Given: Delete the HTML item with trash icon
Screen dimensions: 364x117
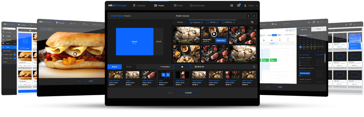Looking at the screenshot, I should pyautogui.click(x=163, y=75).
